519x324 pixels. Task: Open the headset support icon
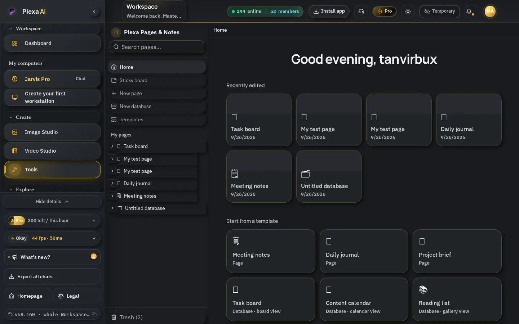coord(361,12)
